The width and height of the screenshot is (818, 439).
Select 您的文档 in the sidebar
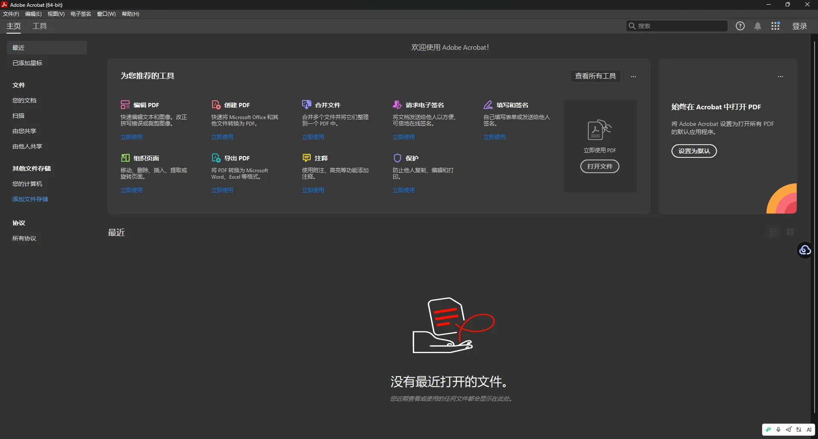pos(24,100)
